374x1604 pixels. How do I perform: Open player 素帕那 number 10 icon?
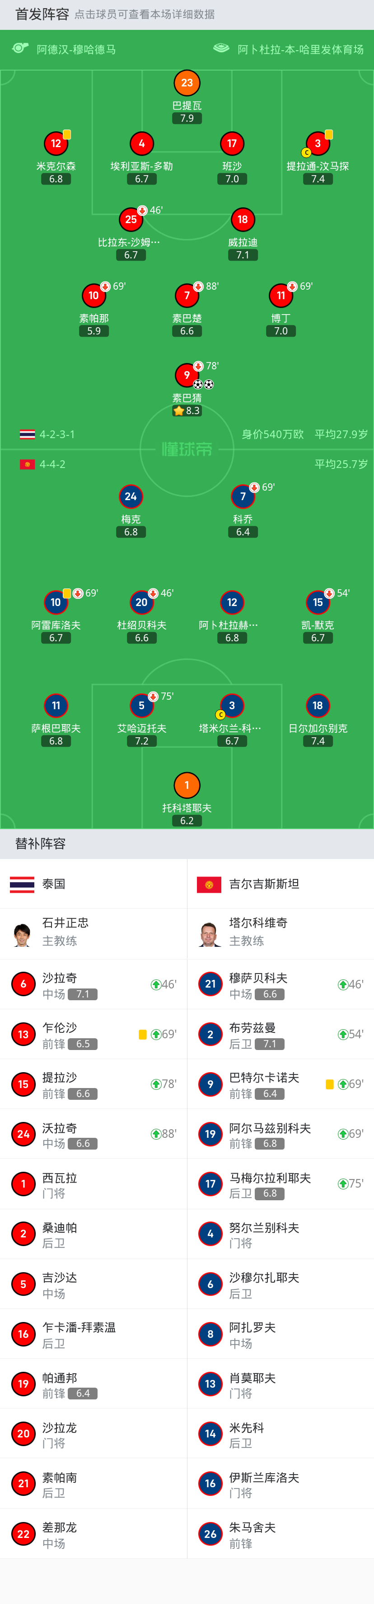[x=94, y=295]
